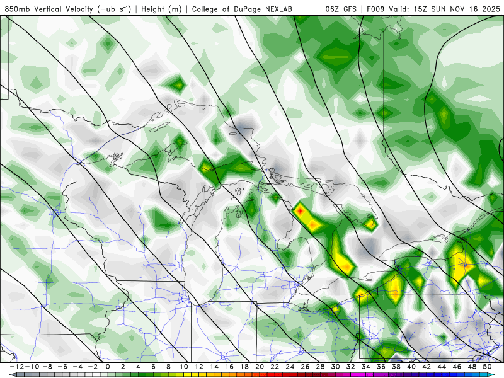
Task: Click the '42' color scale label
Action: (x=427, y=367)
